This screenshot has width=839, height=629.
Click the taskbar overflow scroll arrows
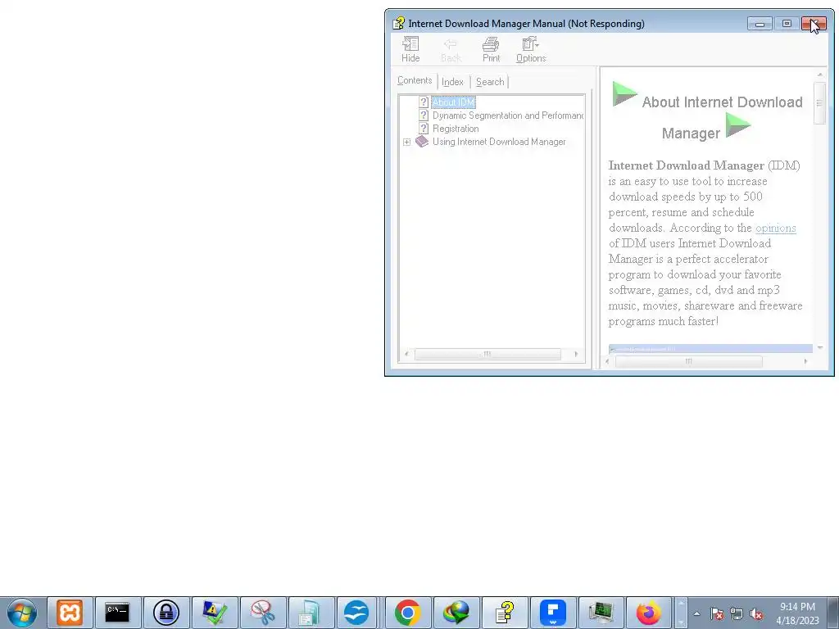681,613
